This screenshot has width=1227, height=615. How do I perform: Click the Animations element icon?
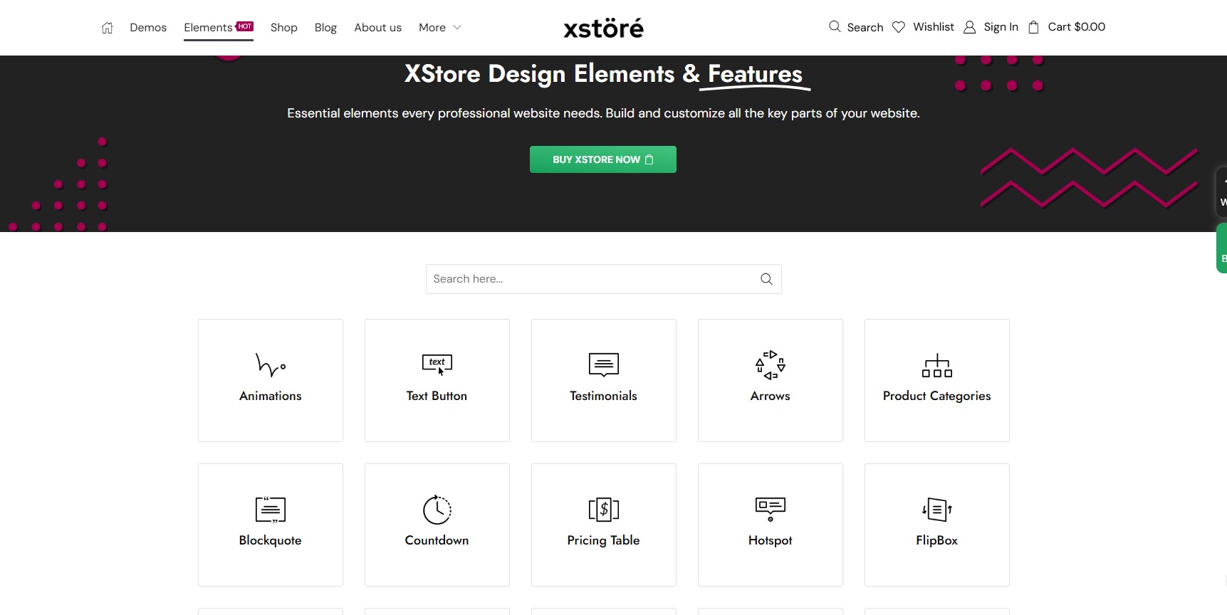[x=271, y=364]
